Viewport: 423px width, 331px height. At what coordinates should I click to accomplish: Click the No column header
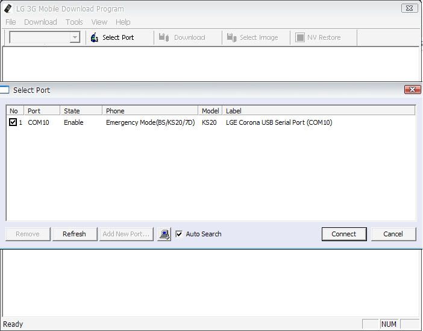pyautogui.click(x=15, y=111)
